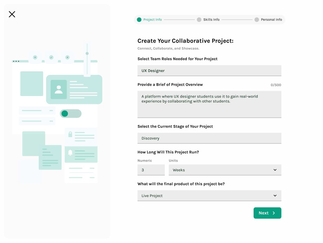Viewport: 323px width, 243px height.
Task: Click the lock icon in the illustration
Action: 70,134
